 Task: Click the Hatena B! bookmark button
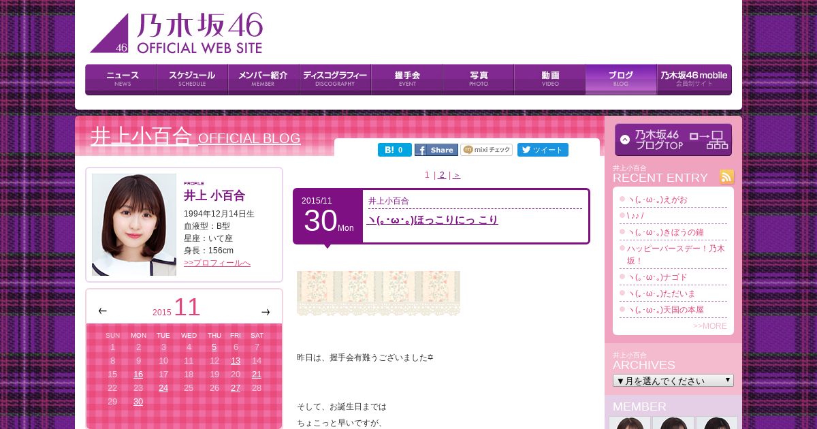[x=395, y=150]
